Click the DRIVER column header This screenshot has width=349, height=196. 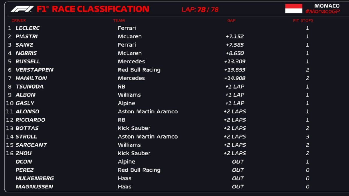point(19,21)
